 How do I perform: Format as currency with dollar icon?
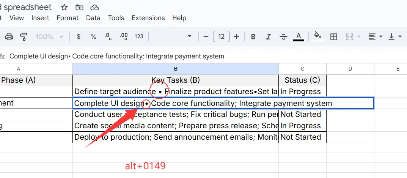coord(79,36)
